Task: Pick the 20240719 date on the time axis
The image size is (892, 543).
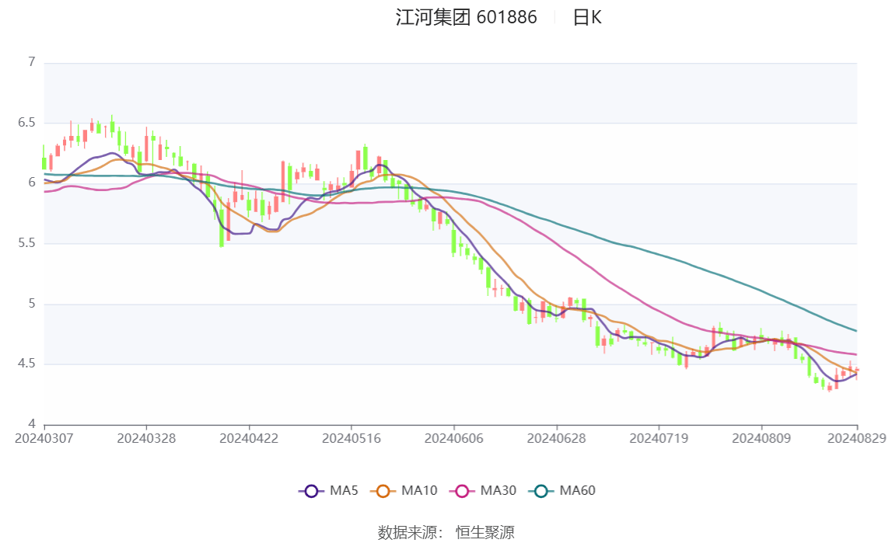Action: pos(658,439)
